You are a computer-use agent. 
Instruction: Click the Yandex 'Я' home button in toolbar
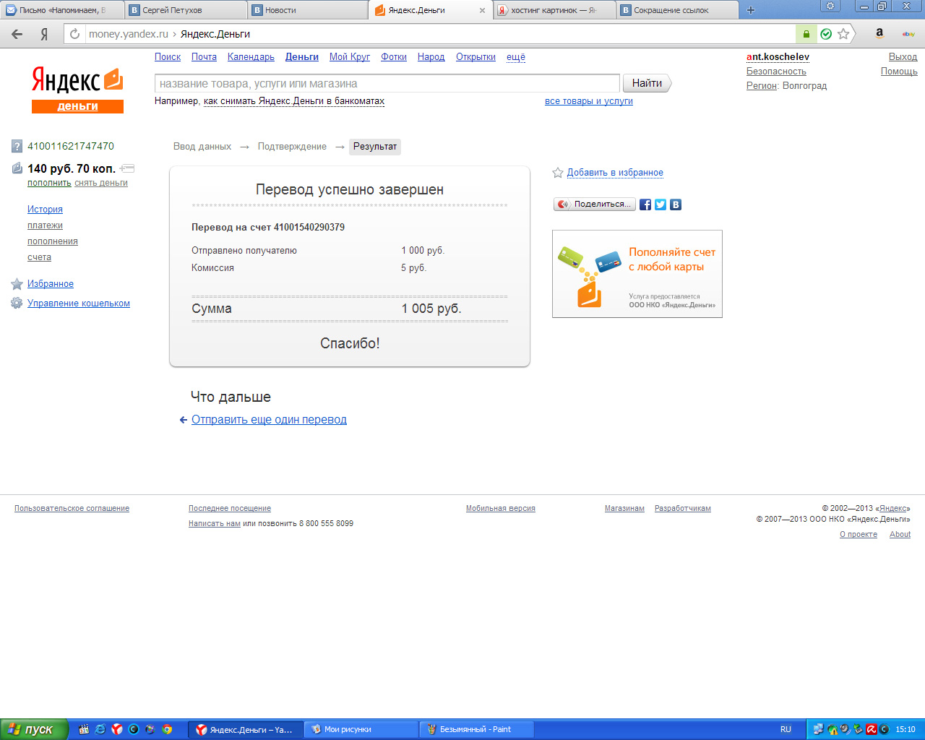point(44,34)
